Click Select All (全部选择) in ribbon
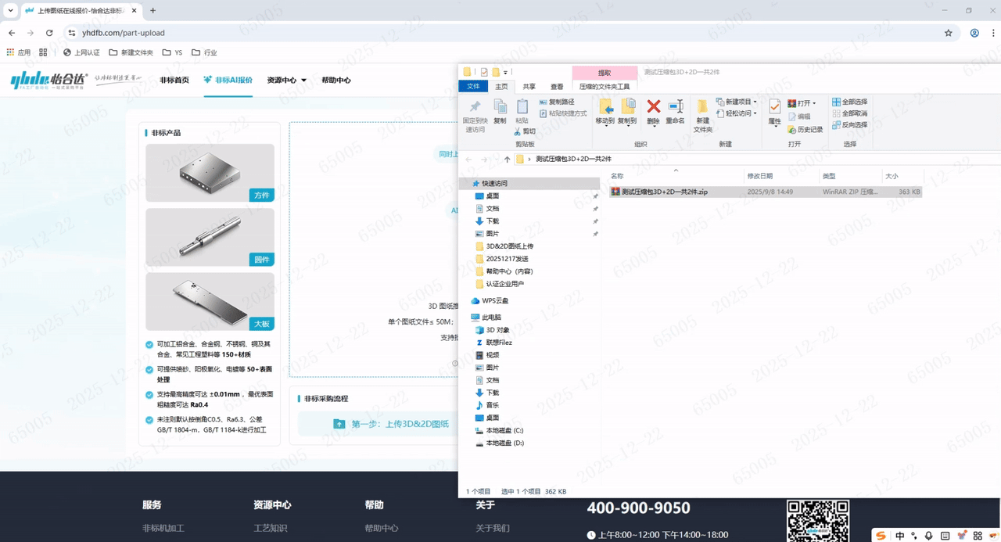This screenshot has width=1001, height=542. click(x=849, y=102)
